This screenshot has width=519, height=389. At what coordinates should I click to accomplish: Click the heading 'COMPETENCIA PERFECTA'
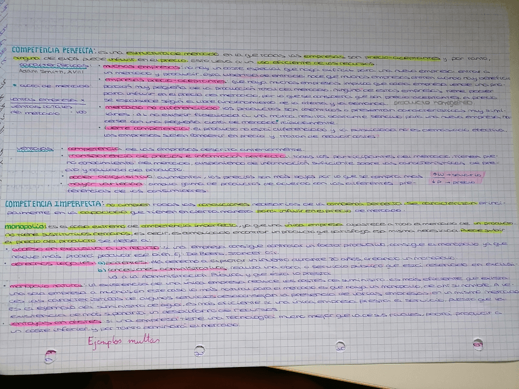pos(53,50)
